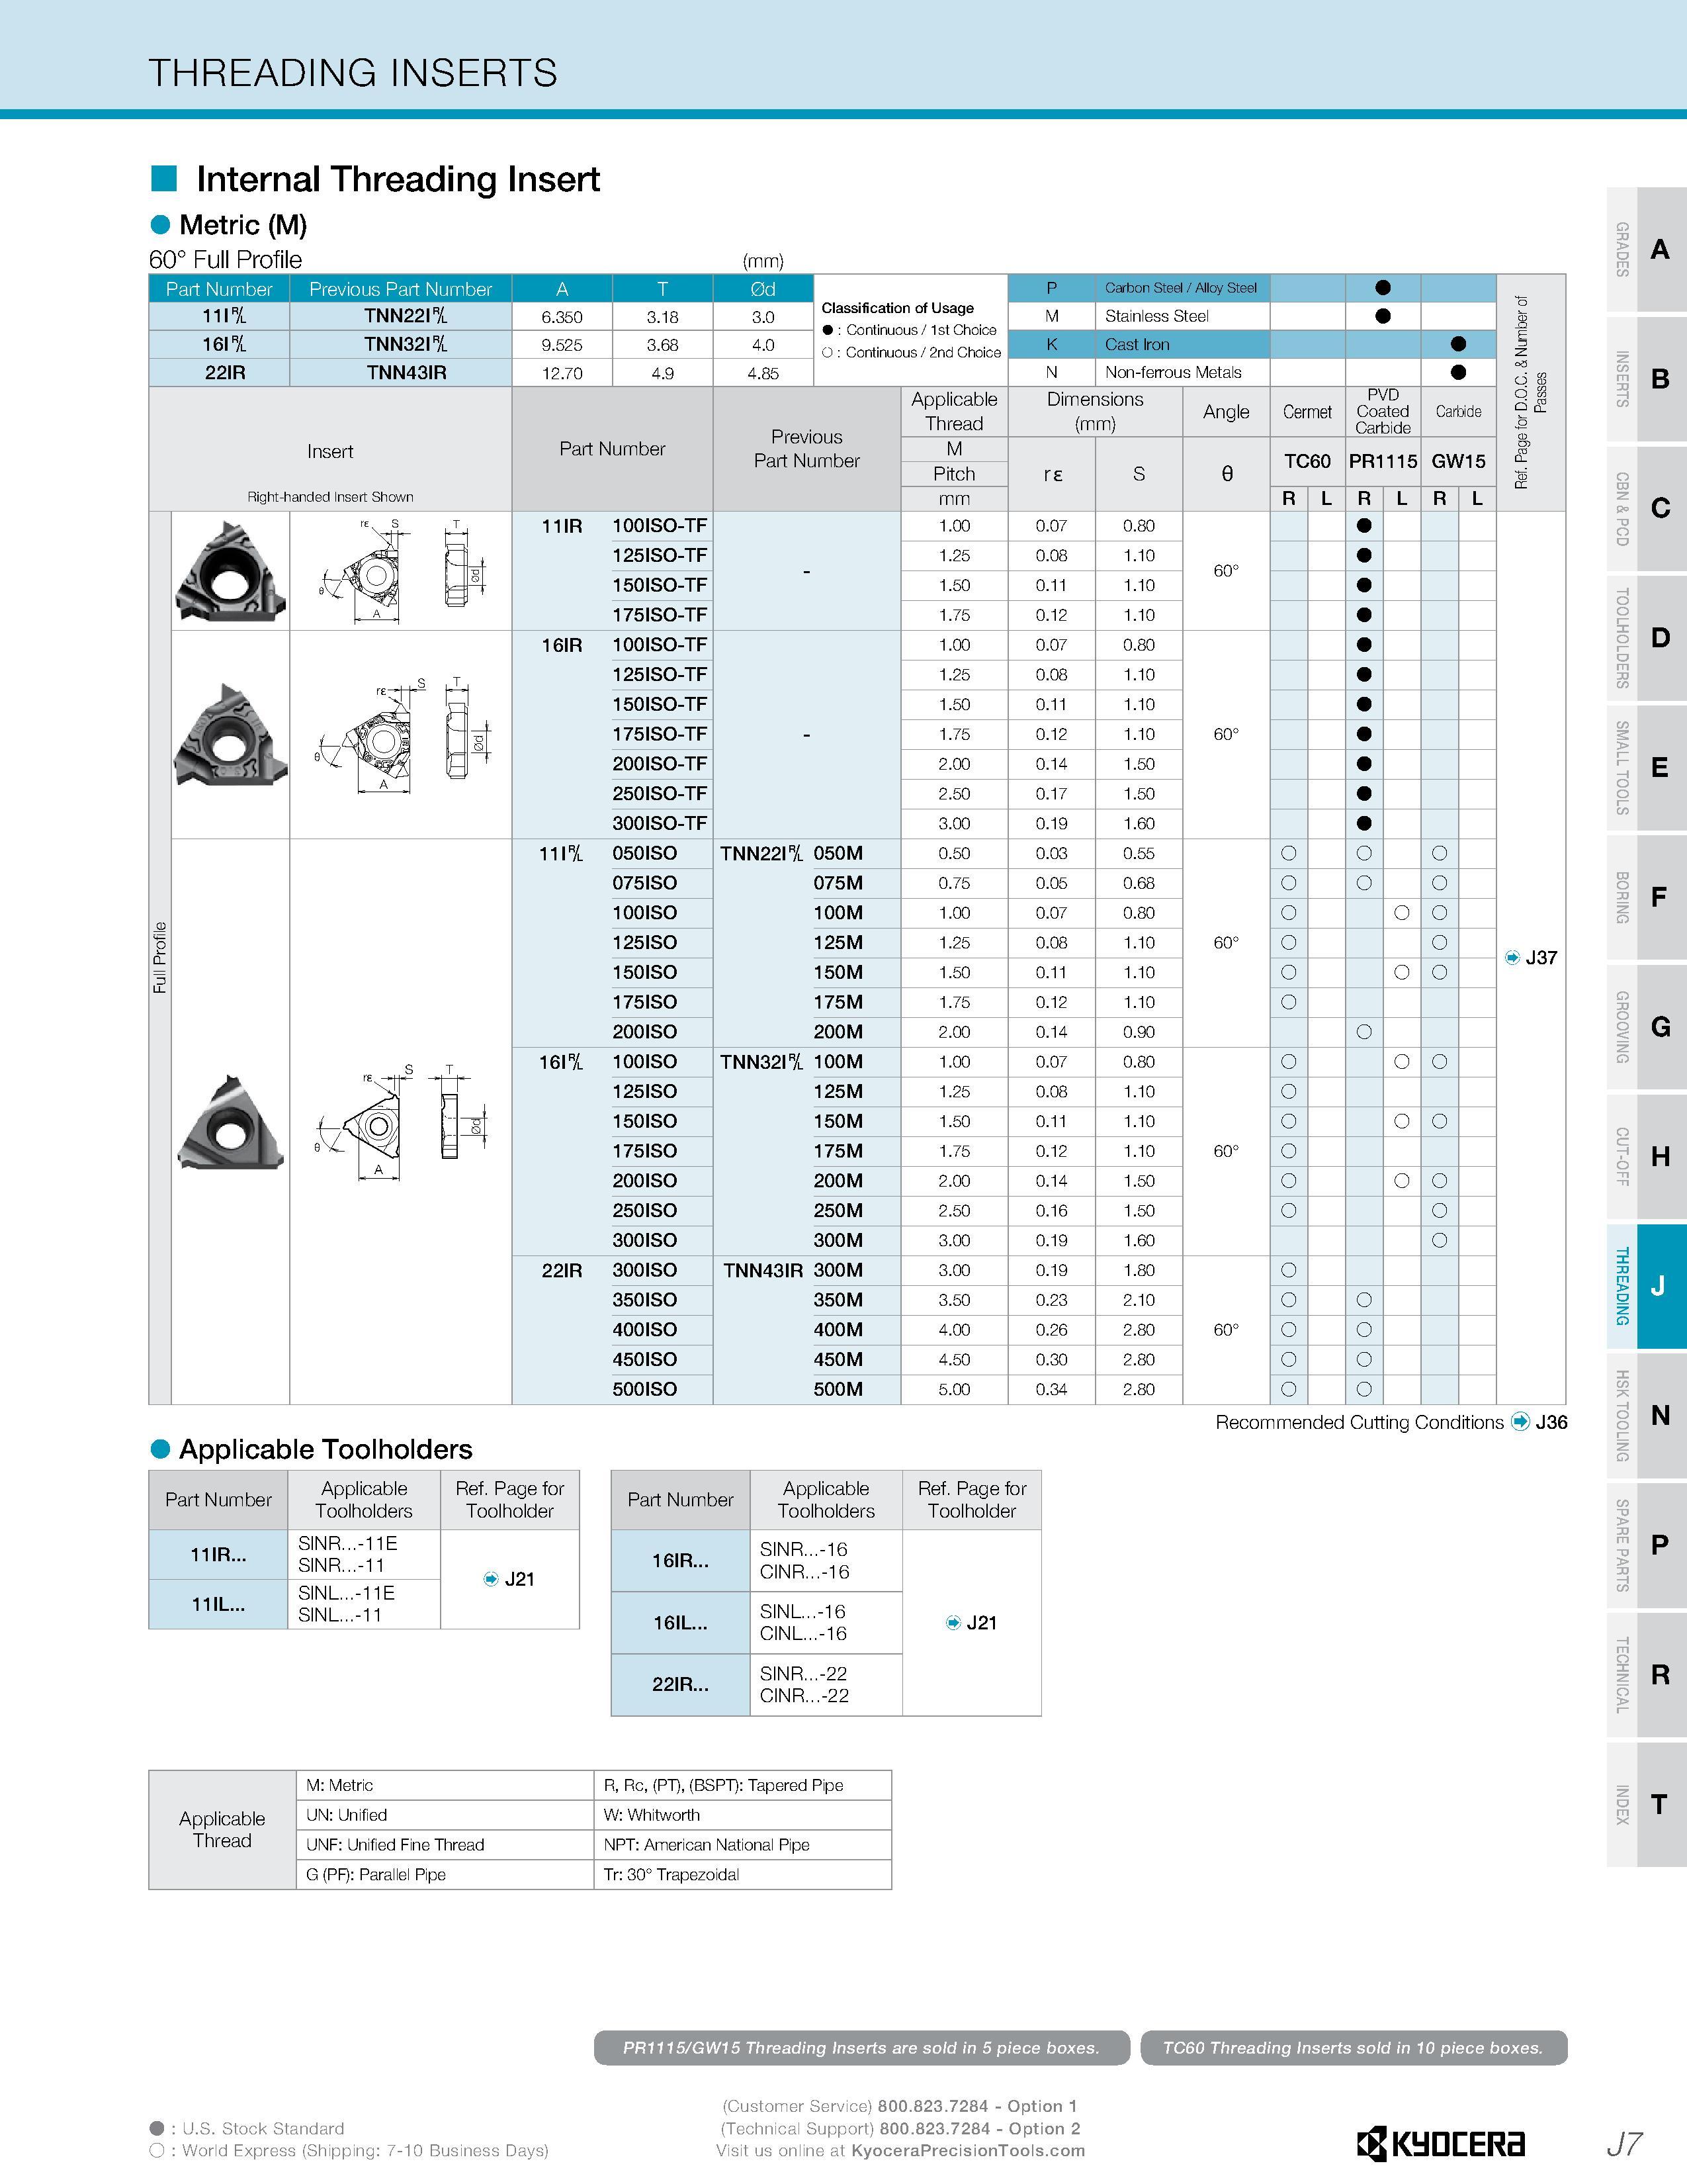Click the TC60 grade column header

[1307, 461]
